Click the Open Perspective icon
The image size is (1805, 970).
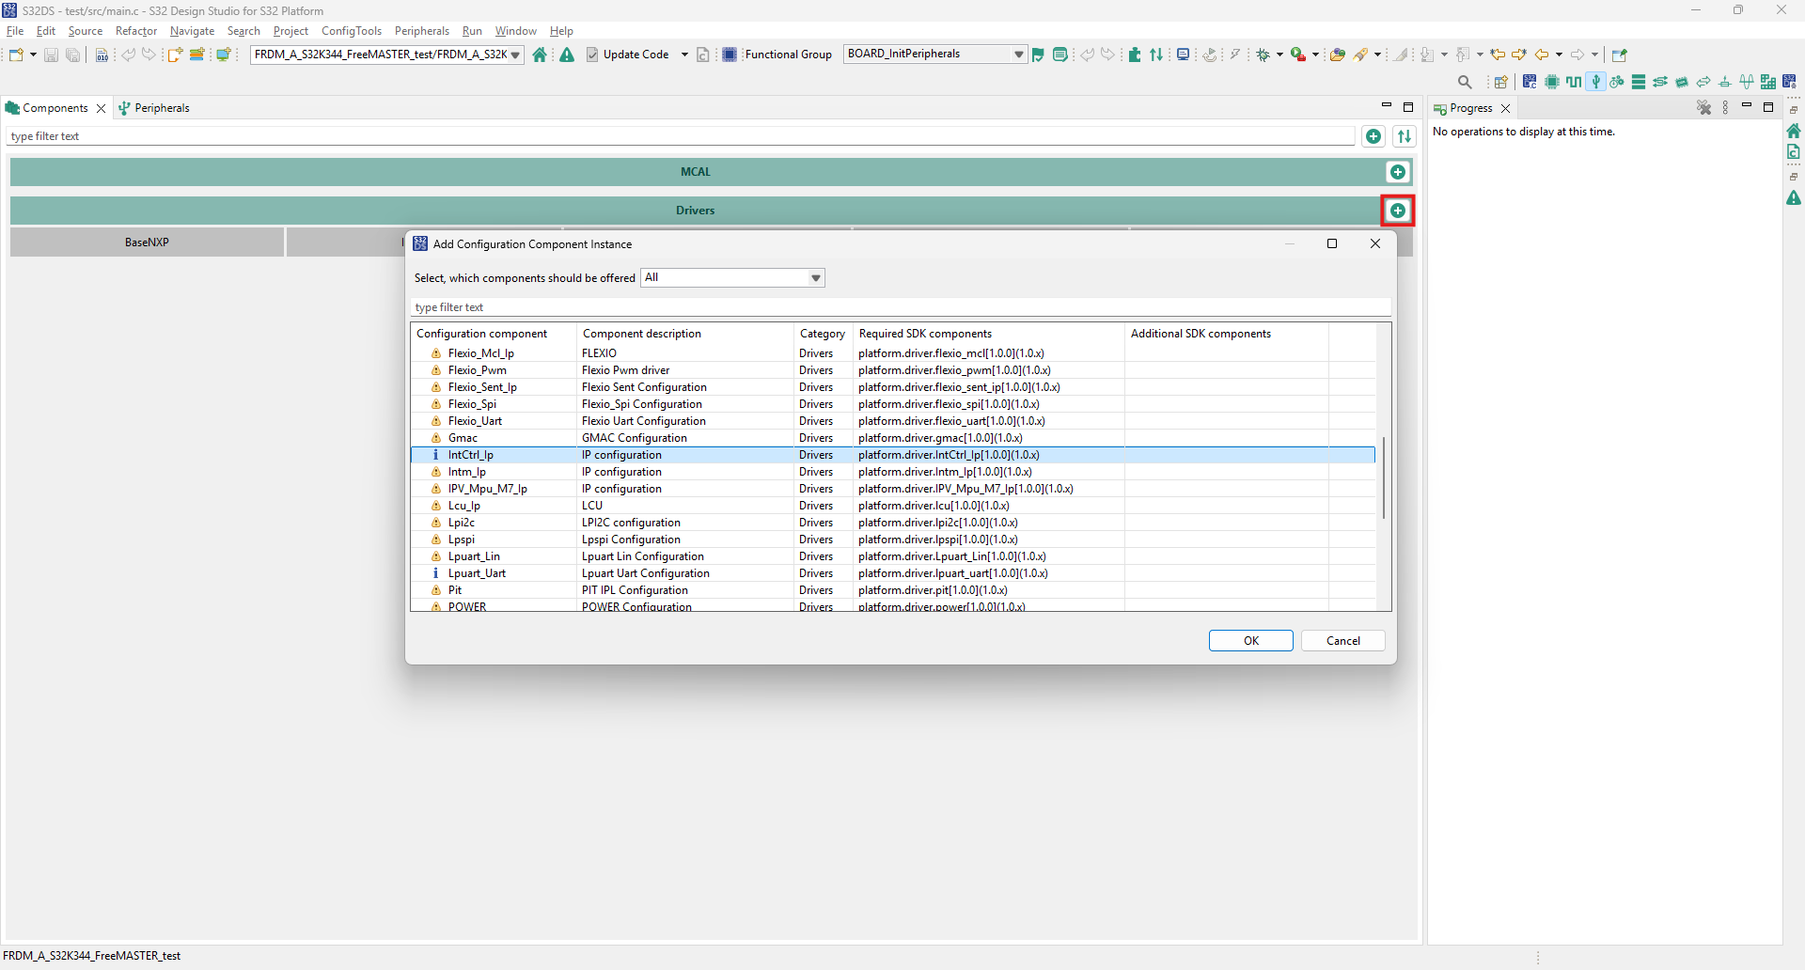pyautogui.click(x=1501, y=82)
